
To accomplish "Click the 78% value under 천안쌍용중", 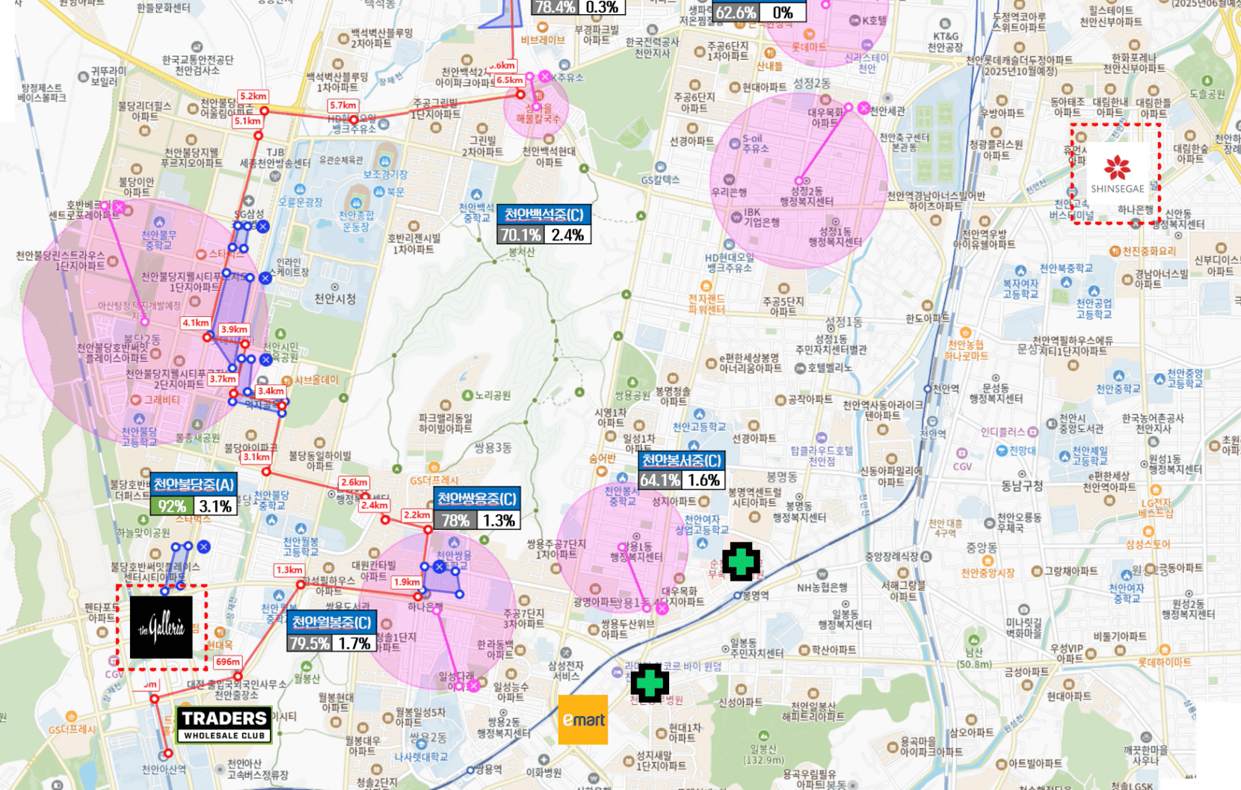I will [x=455, y=520].
